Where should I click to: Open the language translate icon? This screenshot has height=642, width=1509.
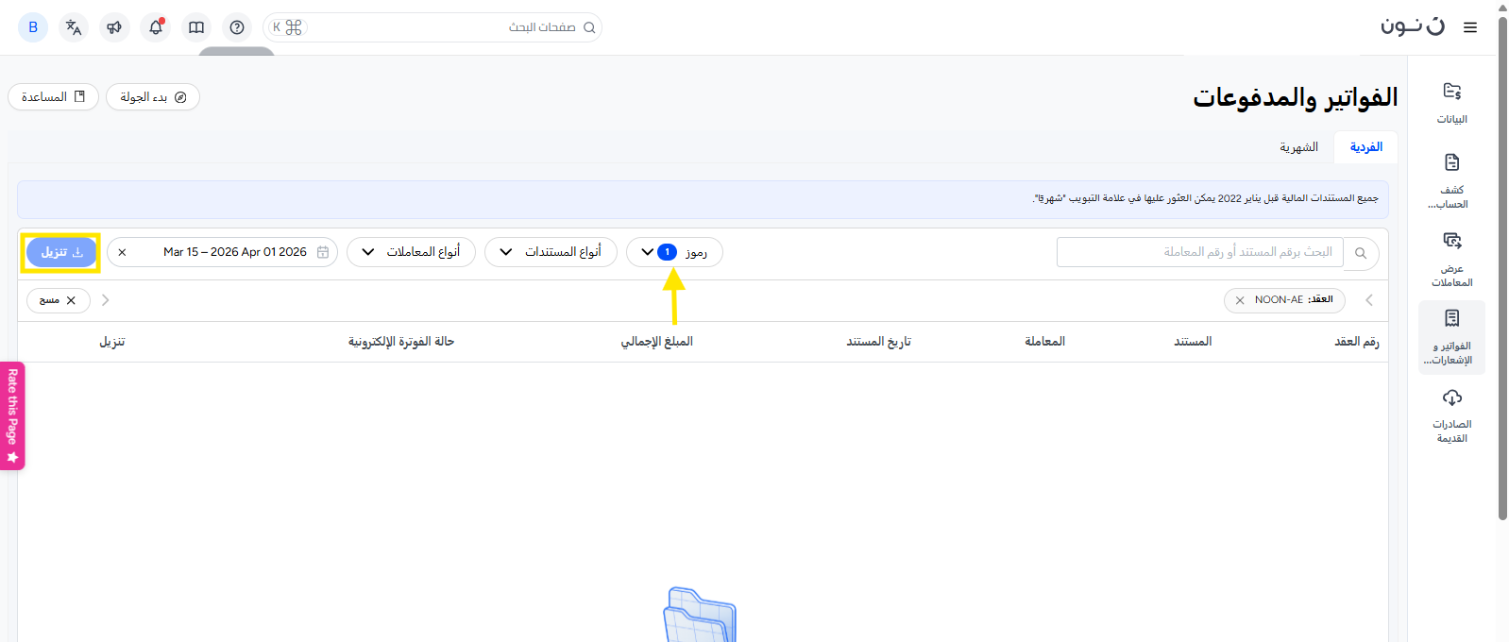point(74,27)
